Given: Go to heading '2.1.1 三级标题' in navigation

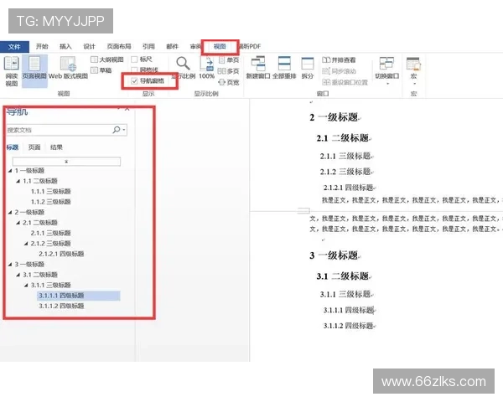Looking at the screenshot, I should [50, 233].
